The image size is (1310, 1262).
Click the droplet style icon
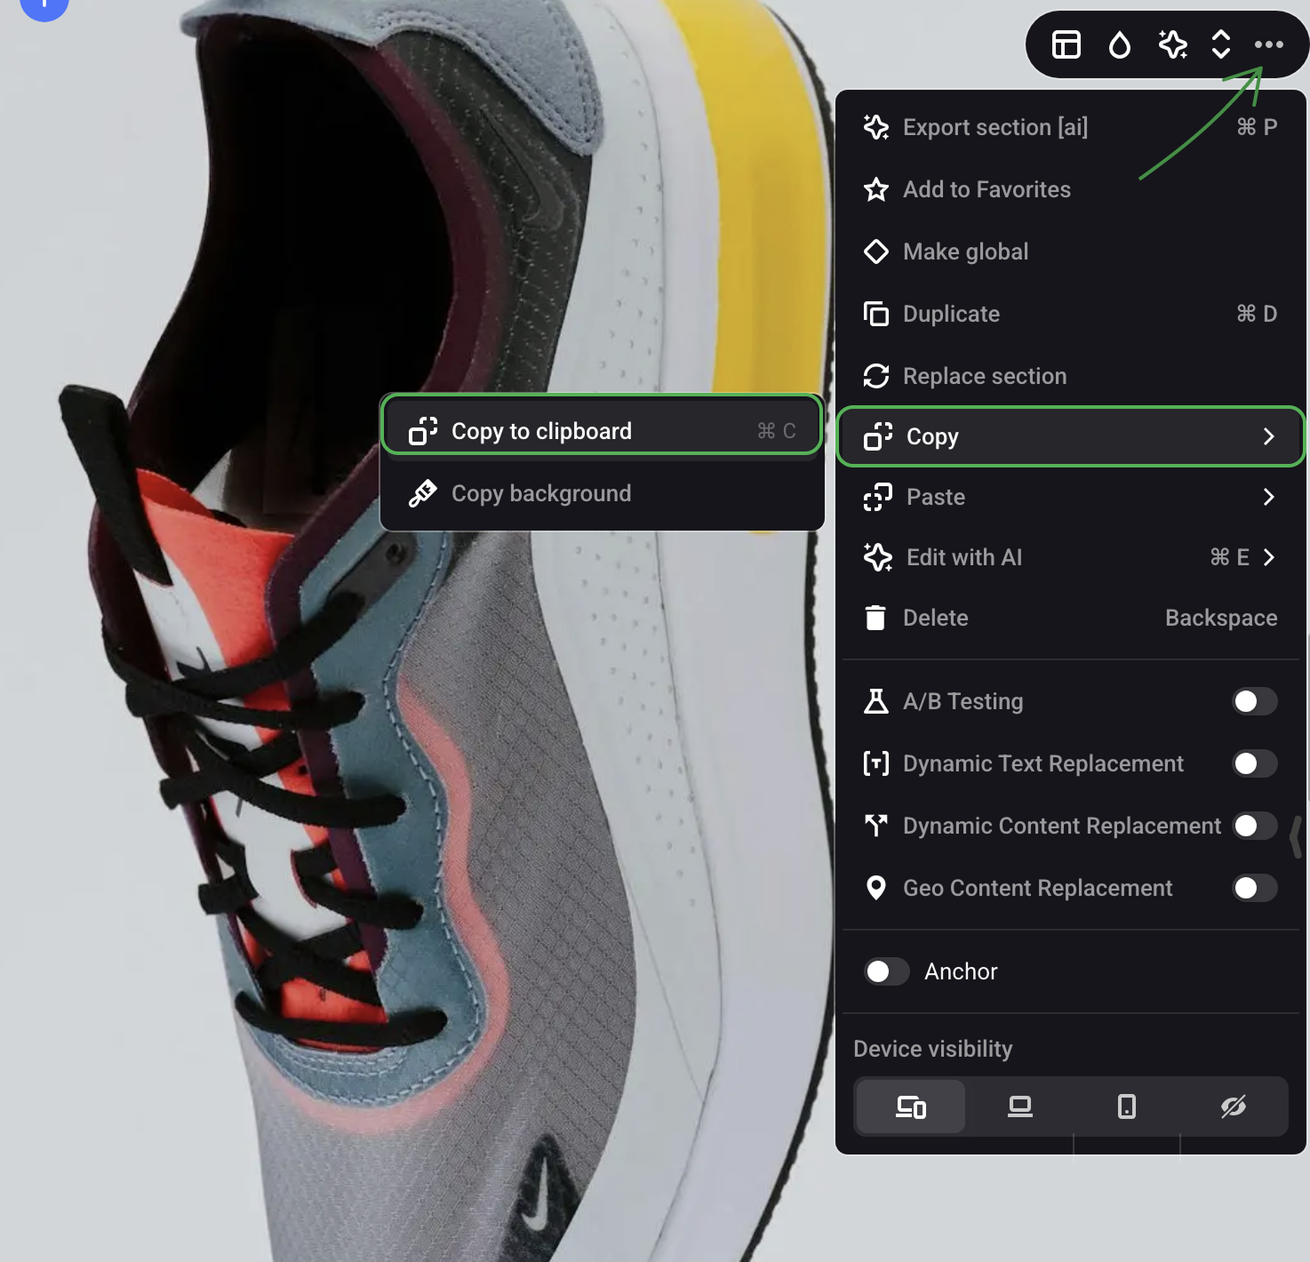click(x=1119, y=44)
